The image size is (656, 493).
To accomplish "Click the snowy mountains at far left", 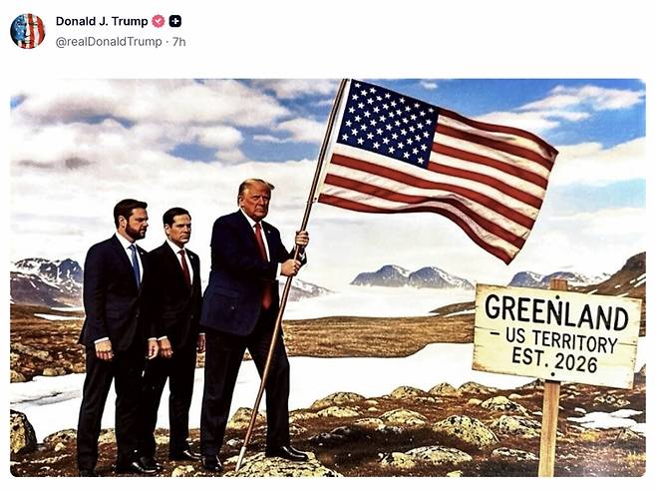I will tap(46, 280).
